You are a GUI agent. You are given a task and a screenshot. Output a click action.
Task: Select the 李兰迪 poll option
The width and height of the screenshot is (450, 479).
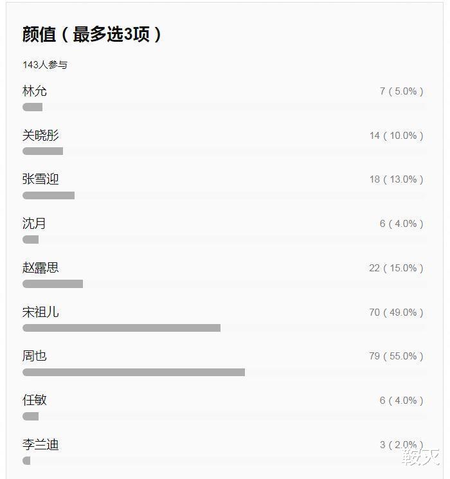[x=40, y=444]
